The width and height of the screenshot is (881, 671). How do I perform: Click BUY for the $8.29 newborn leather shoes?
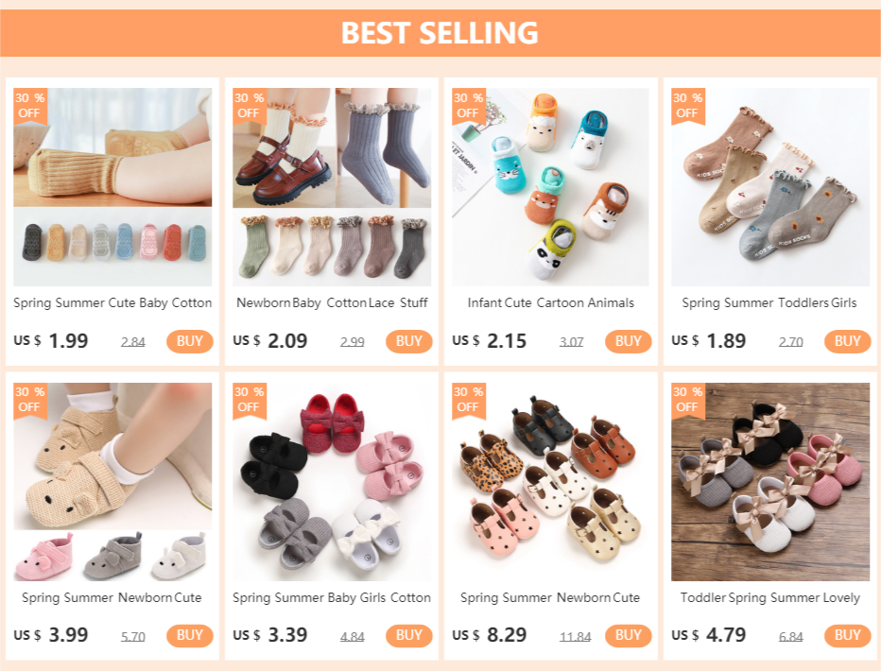[628, 635]
